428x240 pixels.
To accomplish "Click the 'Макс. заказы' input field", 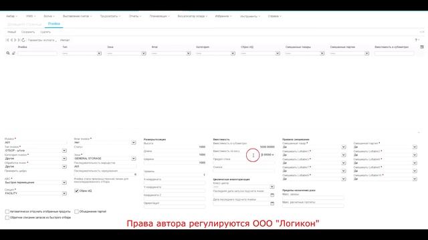I will tap(313, 198).
